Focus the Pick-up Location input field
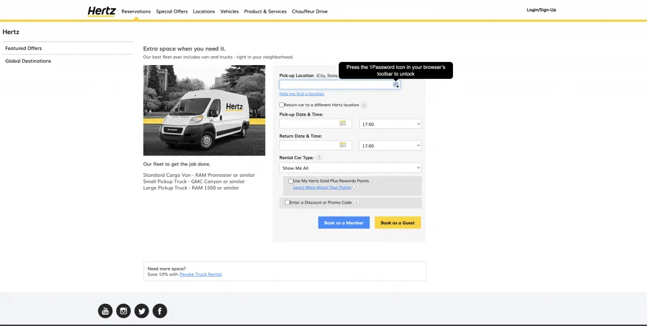This screenshot has height=326, width=647. (x=339, y=85)
